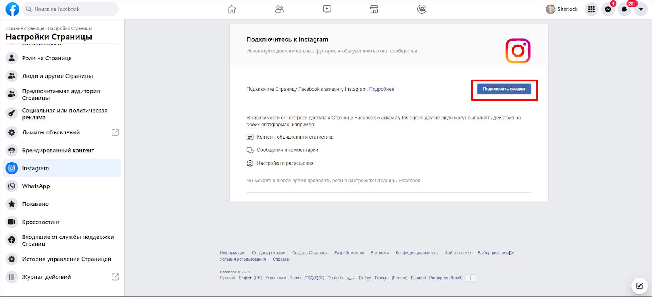The height and width of the screenshot is (297, 652).
Task: Open Кросспостинг settings item
Action: coord(62,222)
